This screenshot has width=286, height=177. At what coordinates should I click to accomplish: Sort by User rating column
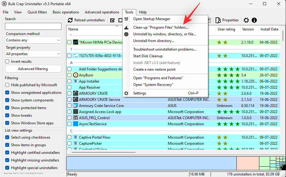[x=226, y=29]
